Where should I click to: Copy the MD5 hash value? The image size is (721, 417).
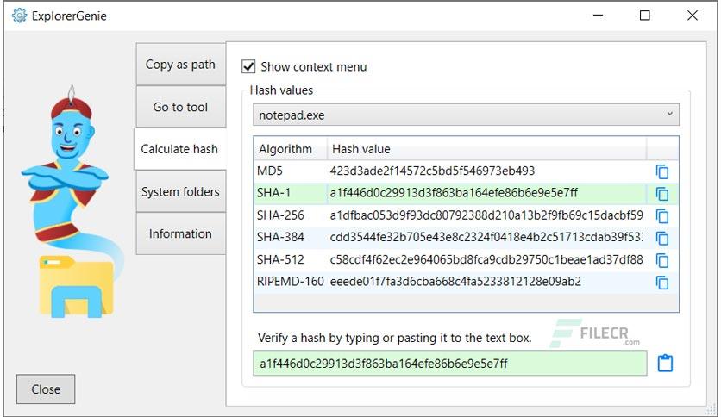pyautogui.click(x=662, y=171)
